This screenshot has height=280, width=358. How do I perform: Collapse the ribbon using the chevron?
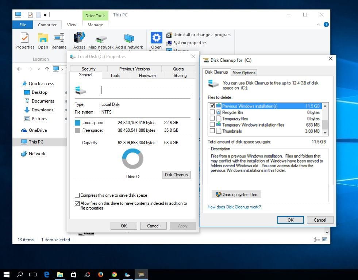(x=318, y=24)
